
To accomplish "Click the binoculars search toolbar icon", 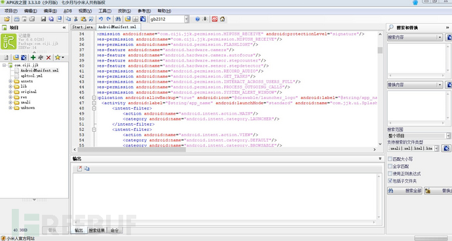I will (118, 19).
